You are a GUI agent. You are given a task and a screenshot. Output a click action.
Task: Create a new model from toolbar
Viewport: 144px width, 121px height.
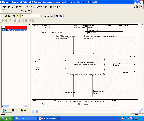pos(3,16)
